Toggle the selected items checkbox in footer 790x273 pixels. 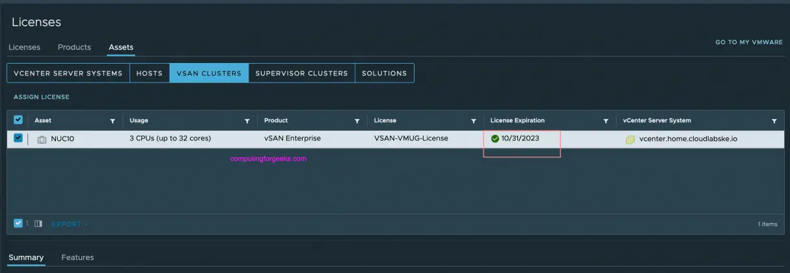point(18,224)
